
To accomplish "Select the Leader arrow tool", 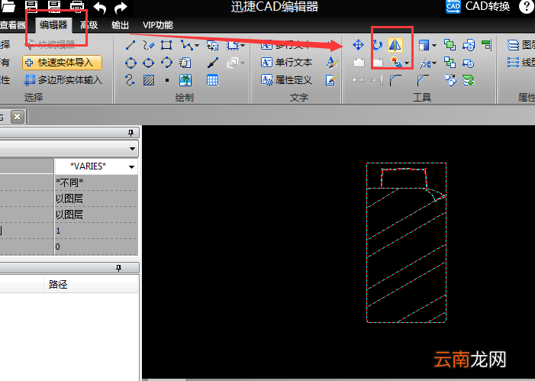I will [x=213, y=63].
